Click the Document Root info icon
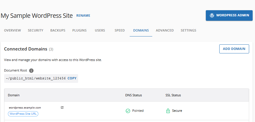This screenshot has width=255, height=122. 31,71
